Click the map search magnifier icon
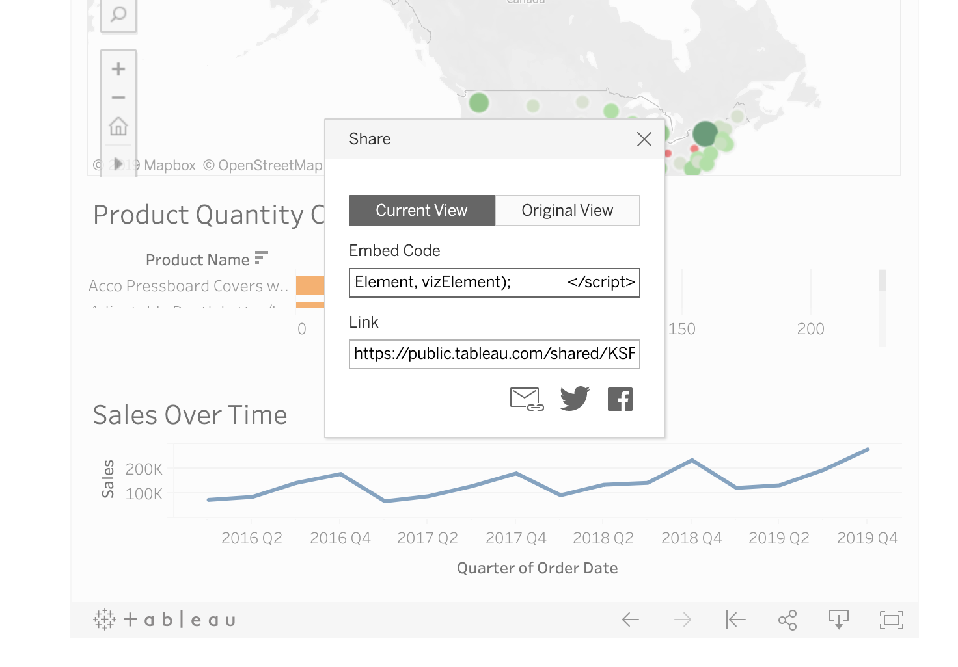 pyautogui.click(x=118, y=14)
